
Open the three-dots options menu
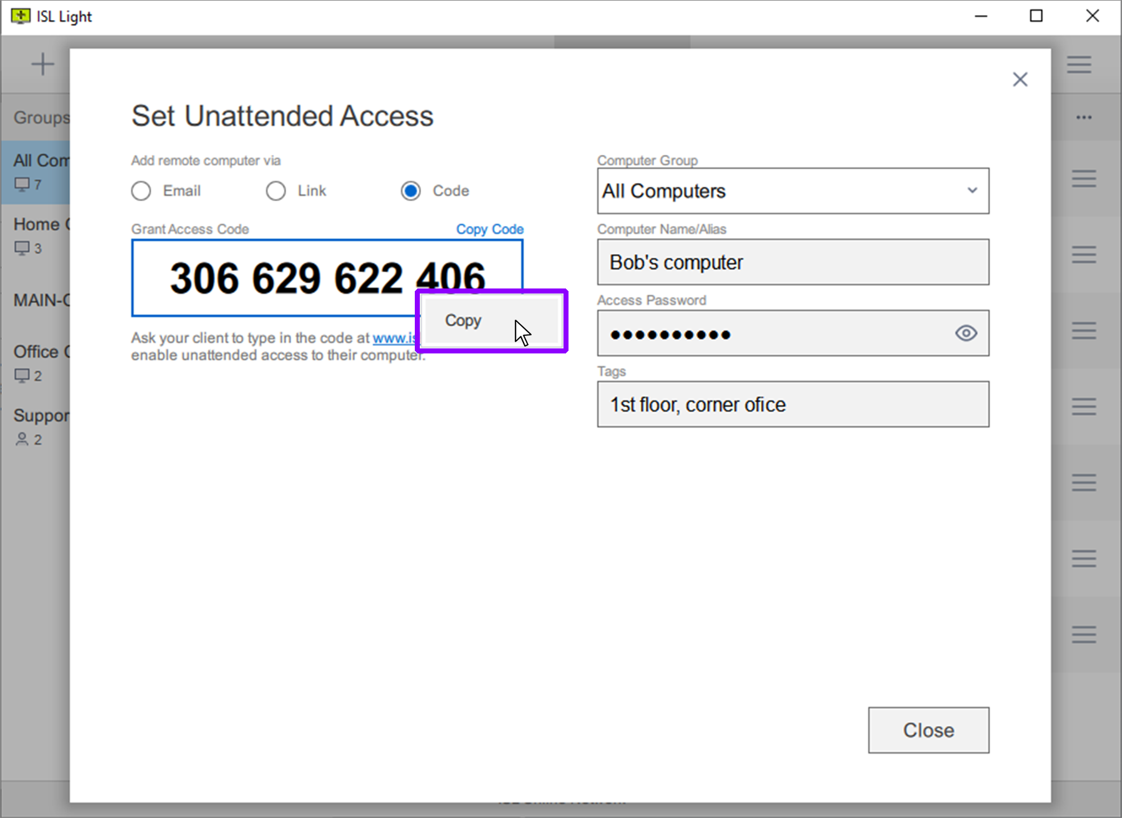(x=1084, y=117)
